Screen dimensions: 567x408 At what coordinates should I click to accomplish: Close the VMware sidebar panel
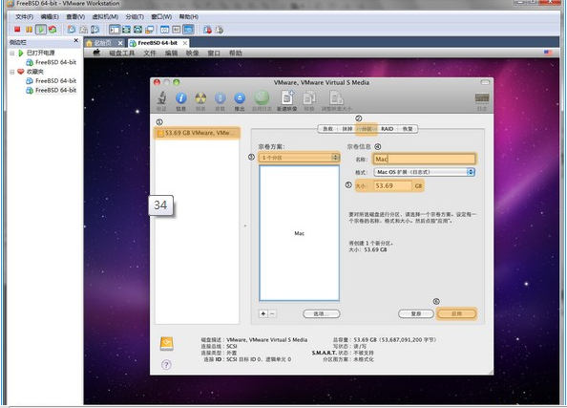click(x=76, y=40)
